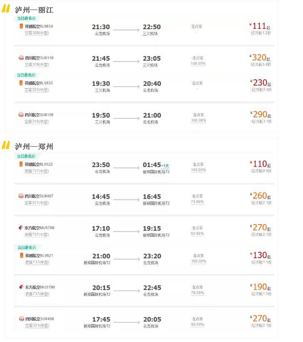Screen dimensions: 303x342
Task: Click the 四川航空 logo beside 3U8109
Action: [x=21, y=115]
